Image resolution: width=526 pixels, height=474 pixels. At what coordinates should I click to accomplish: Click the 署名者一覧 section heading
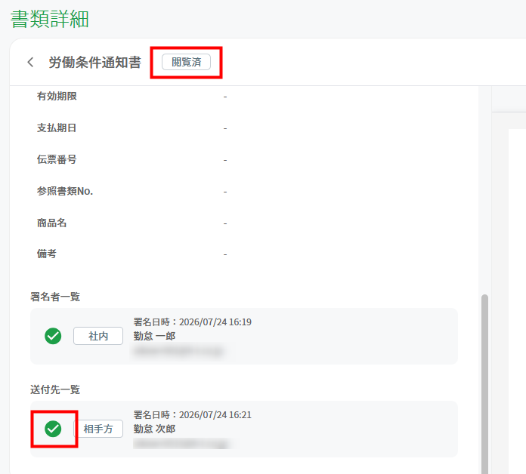click(x=55, y=297)
